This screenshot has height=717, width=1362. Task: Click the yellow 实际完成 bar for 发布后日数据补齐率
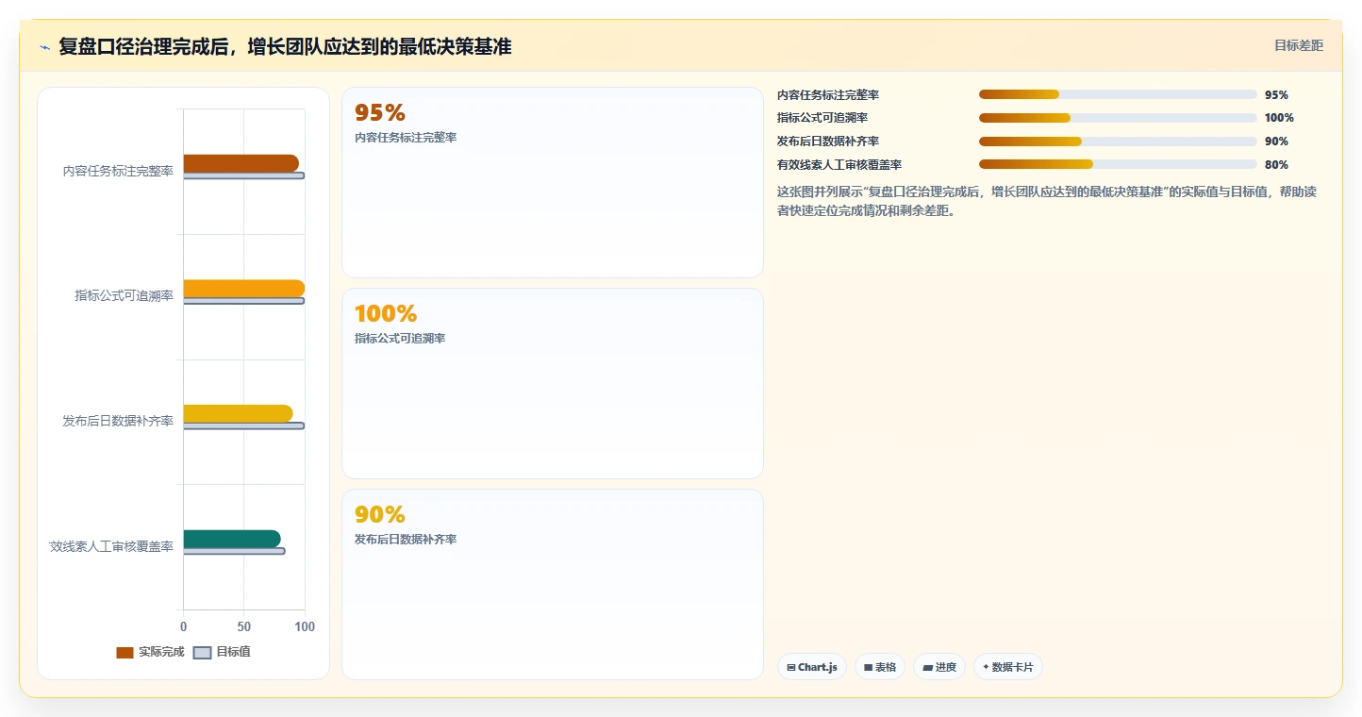238,413
